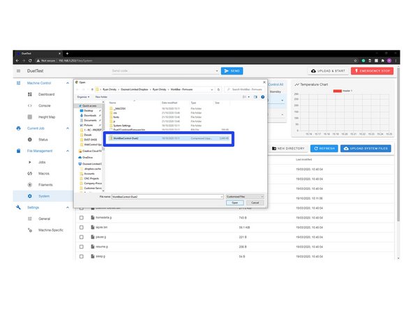
Task: Click the New Directory button
Action: (x=288, y=149)
